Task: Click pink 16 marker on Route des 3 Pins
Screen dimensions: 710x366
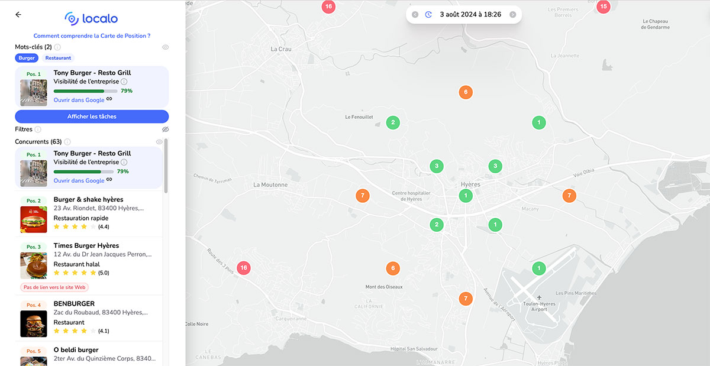Action: [x=243, y=268]
